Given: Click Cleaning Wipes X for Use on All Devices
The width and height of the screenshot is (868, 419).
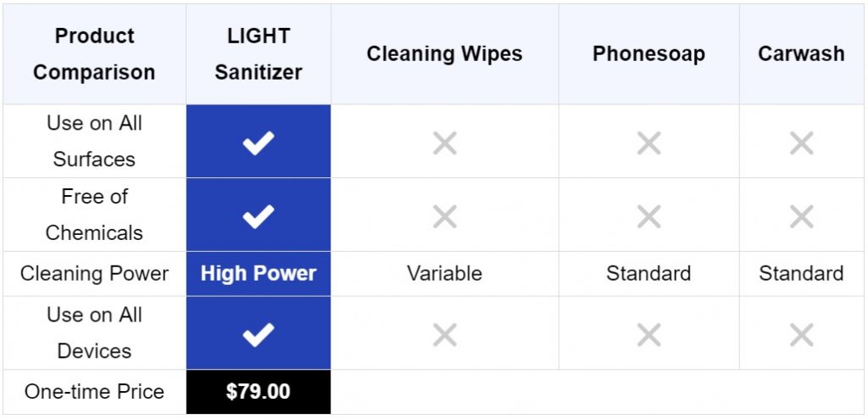Looking at the screenshot, I should tap(444, 334).
